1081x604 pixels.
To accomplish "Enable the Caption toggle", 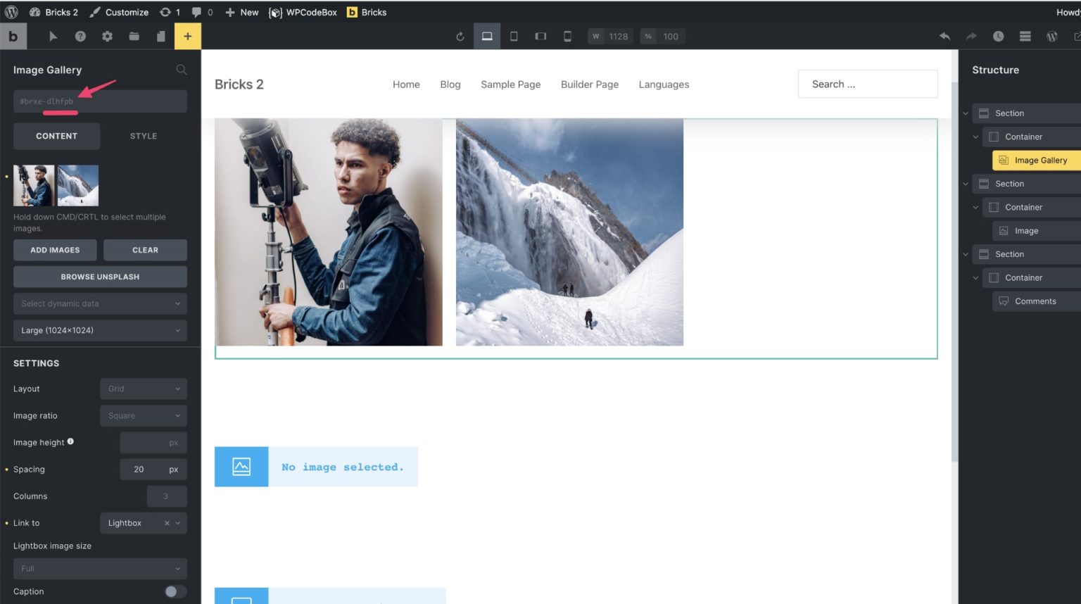I will point(175,591).
